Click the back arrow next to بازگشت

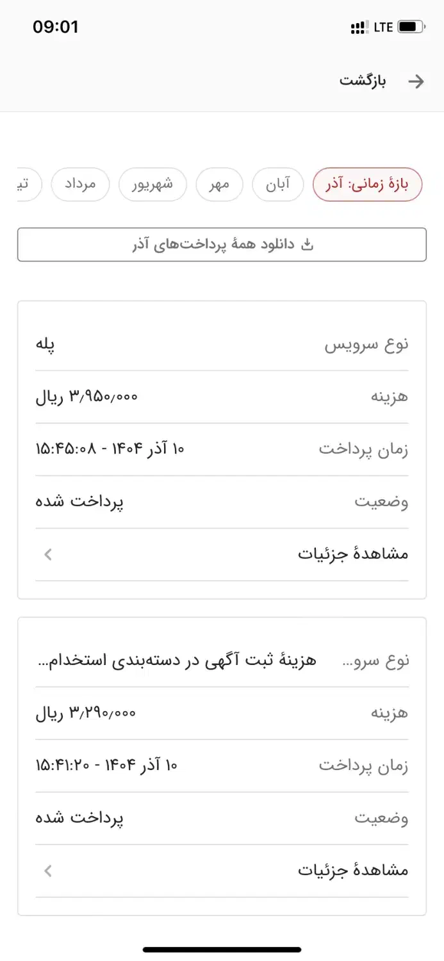pos(416,81)
